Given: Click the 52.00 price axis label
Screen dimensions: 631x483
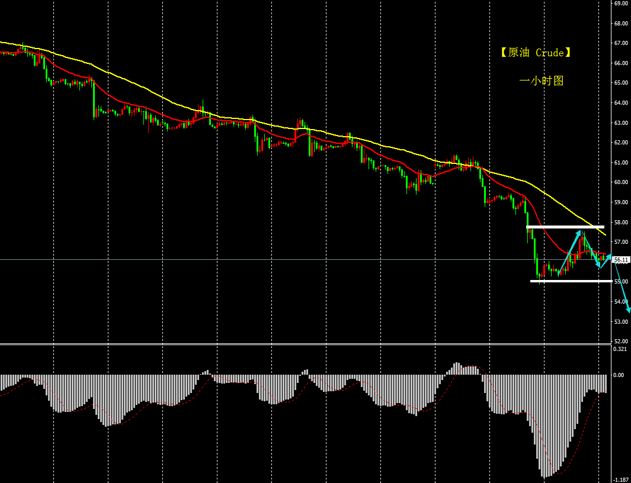Looking at the screenshot, I should coord(621,341).
